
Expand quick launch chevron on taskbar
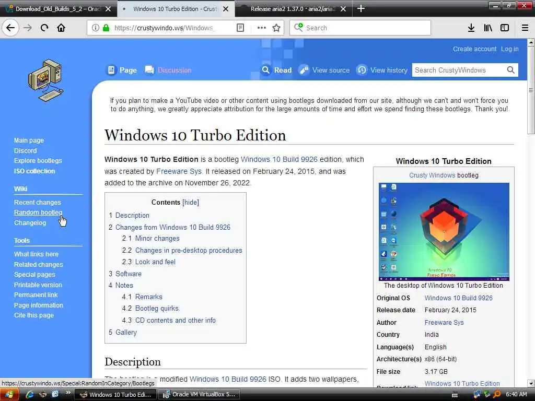(x=68, y=393)
